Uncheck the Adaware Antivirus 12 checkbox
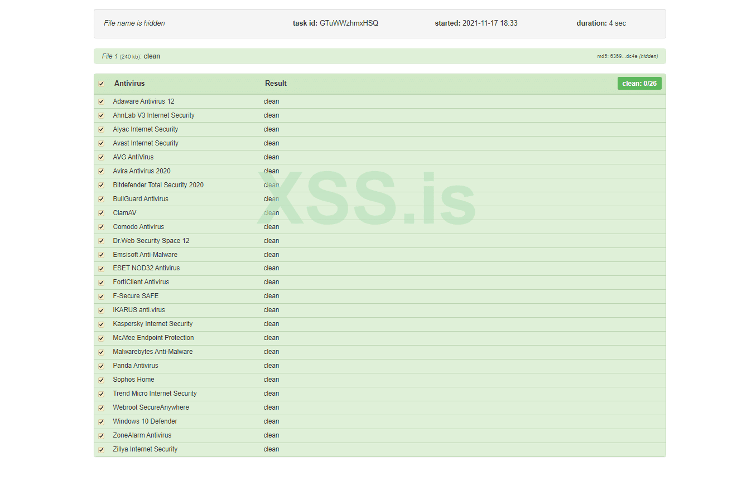 [x=101, y=101]
